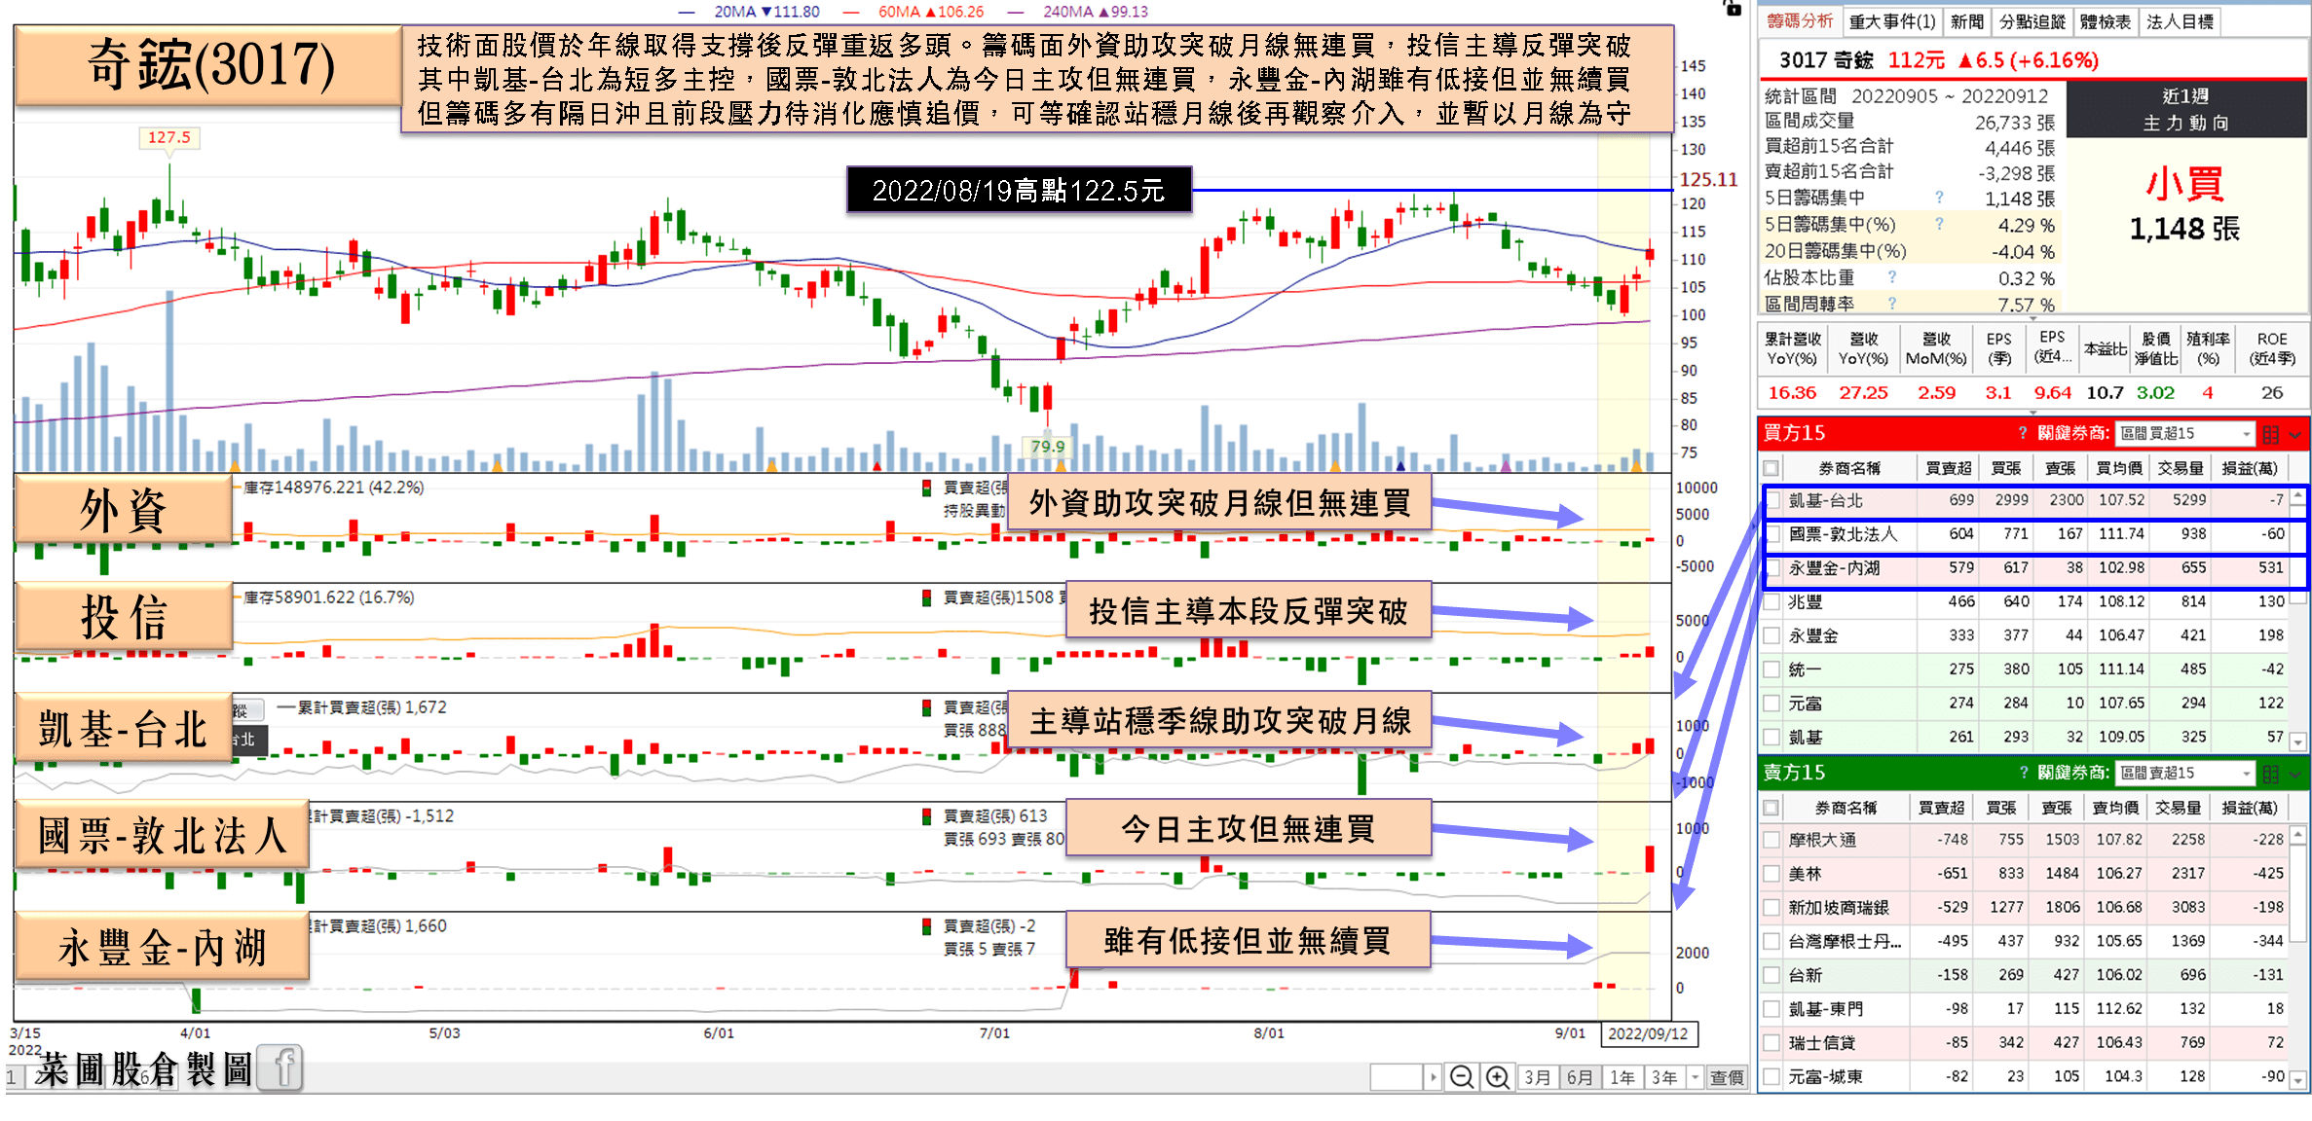
Task: Open grid layout icon in 買方15 header
Action: click(x=2271, y=434)
